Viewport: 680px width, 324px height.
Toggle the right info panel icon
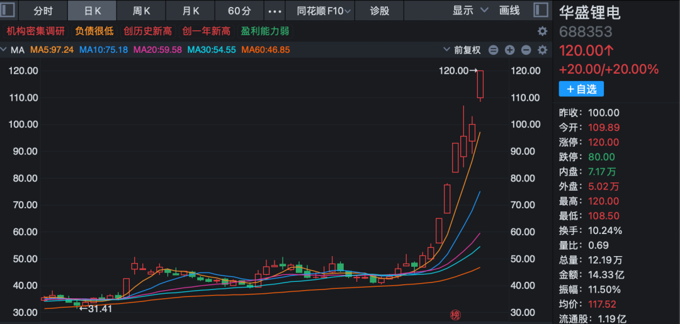point(540,11)
